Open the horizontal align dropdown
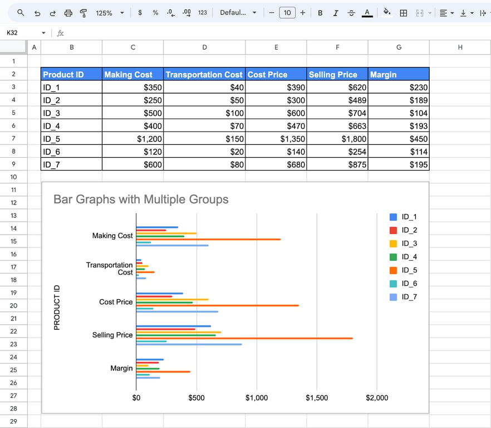This screenshot has width=491, height=428. pos(446,13)
